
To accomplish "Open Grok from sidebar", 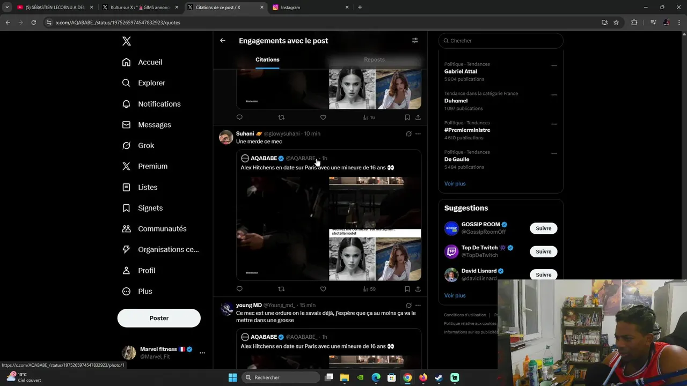I will (138, 145).
